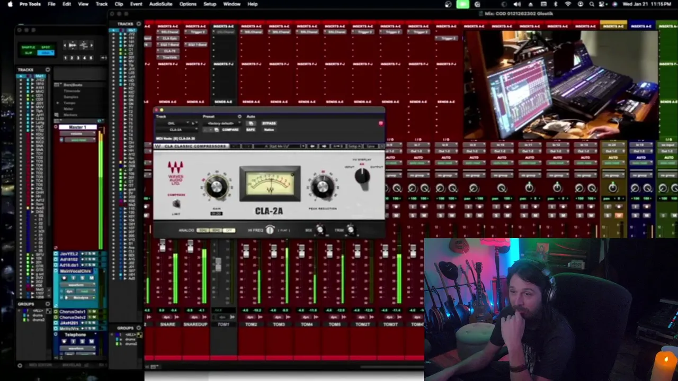Open the factory default preset dropdown
Image resolution: width=678 pixels, height=381 pixels.
tap(222, 123)
